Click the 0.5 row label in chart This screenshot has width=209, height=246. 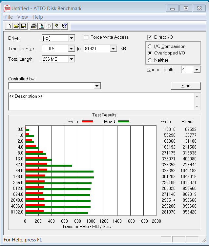20,129
